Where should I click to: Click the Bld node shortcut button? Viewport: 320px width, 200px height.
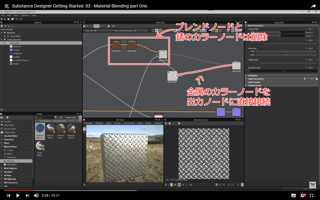(157, 31)
